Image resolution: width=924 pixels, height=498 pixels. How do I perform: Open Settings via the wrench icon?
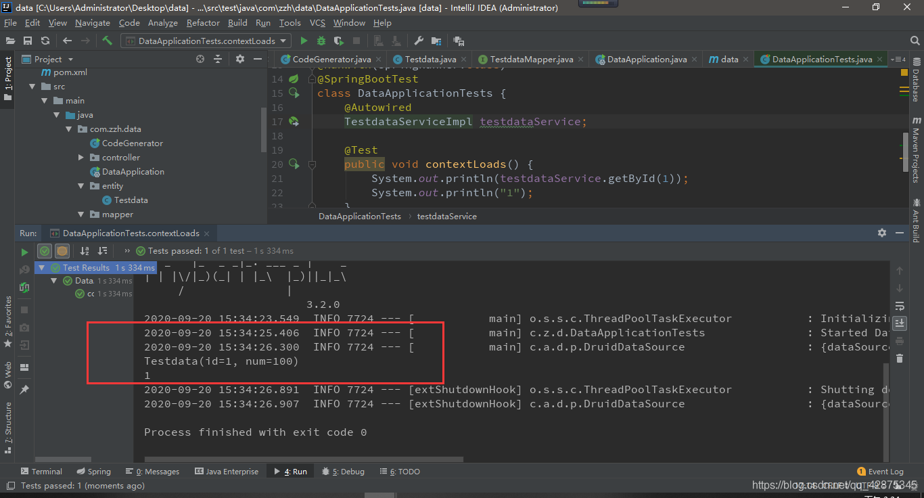click(x=418, y=41)
